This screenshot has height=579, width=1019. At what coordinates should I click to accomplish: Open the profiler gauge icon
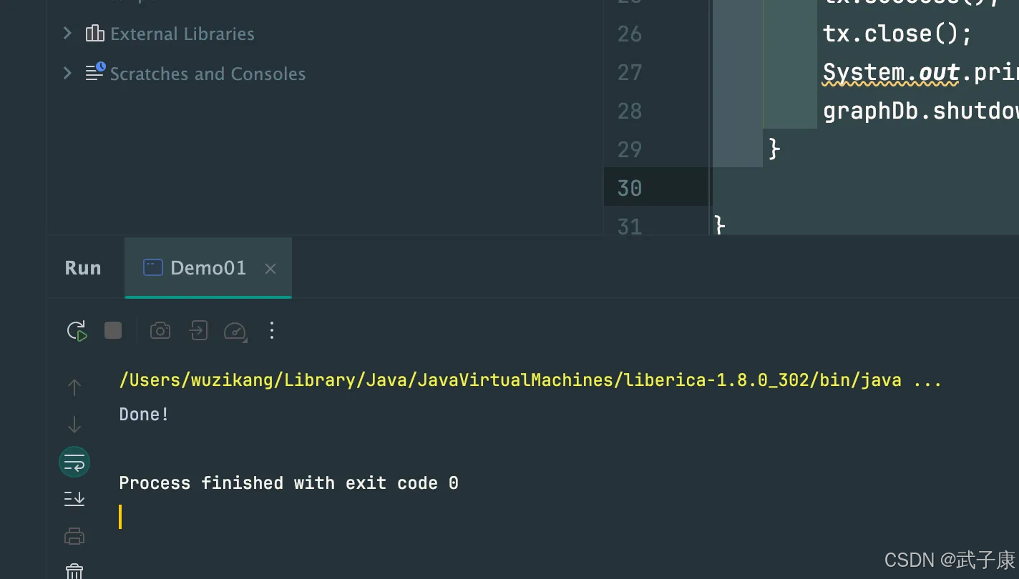(x=235, y=331)
